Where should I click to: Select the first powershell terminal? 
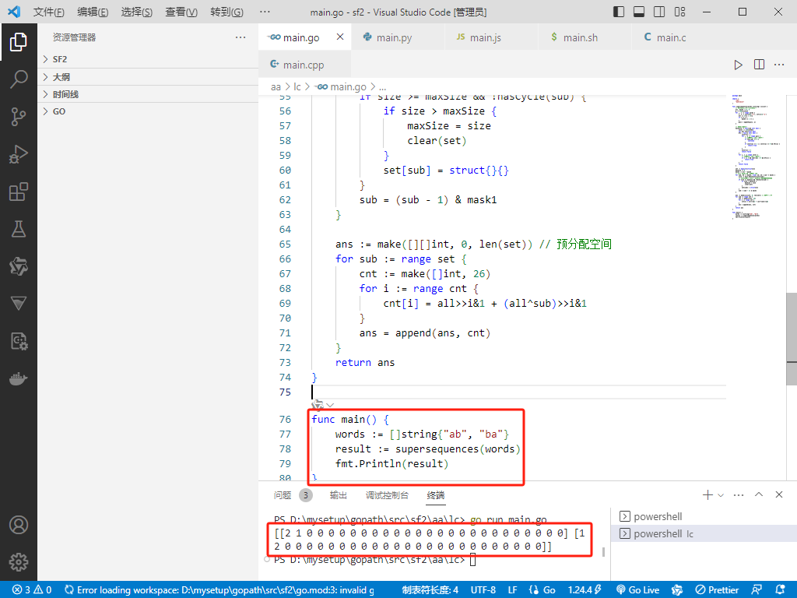(x=704, y=517)
